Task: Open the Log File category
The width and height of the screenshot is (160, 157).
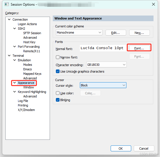Action: 23,101
